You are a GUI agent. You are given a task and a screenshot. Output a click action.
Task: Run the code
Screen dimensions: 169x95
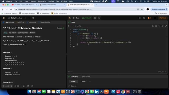[x=76, y=18]
